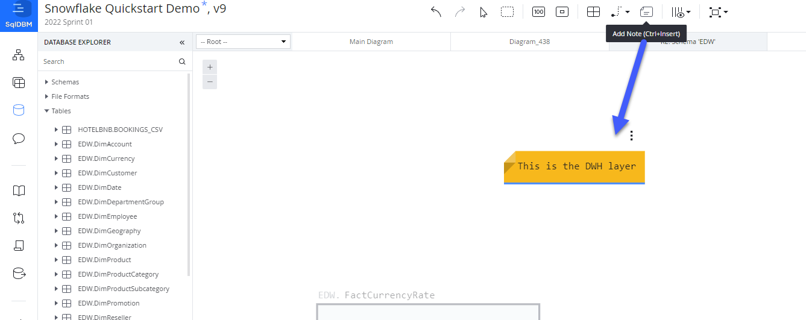Click the zoom in plus button
The width and height of the screenshot is (806, 320).
(x=210, y=67)
